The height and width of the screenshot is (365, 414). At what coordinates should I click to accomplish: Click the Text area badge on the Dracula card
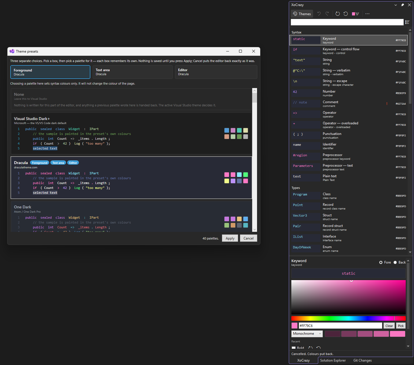pyautogui.click(x=58, y=163)
